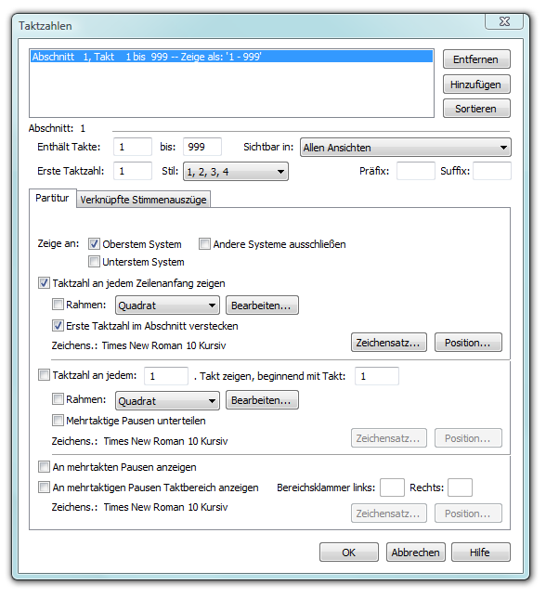Select the Partitur tab
546x598 pixels.
coord(53,199)
